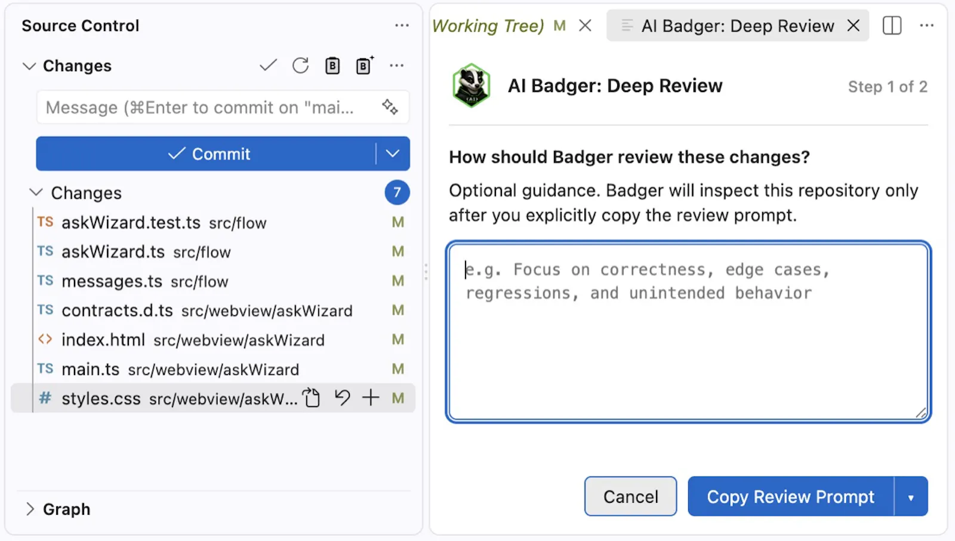Click into the review guidance text area
Screen dimensions: 955x541
coord(688,332)
